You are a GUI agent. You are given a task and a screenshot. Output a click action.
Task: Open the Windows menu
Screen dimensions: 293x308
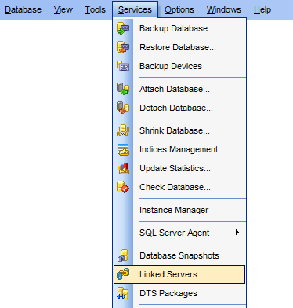tap(224, 10)
